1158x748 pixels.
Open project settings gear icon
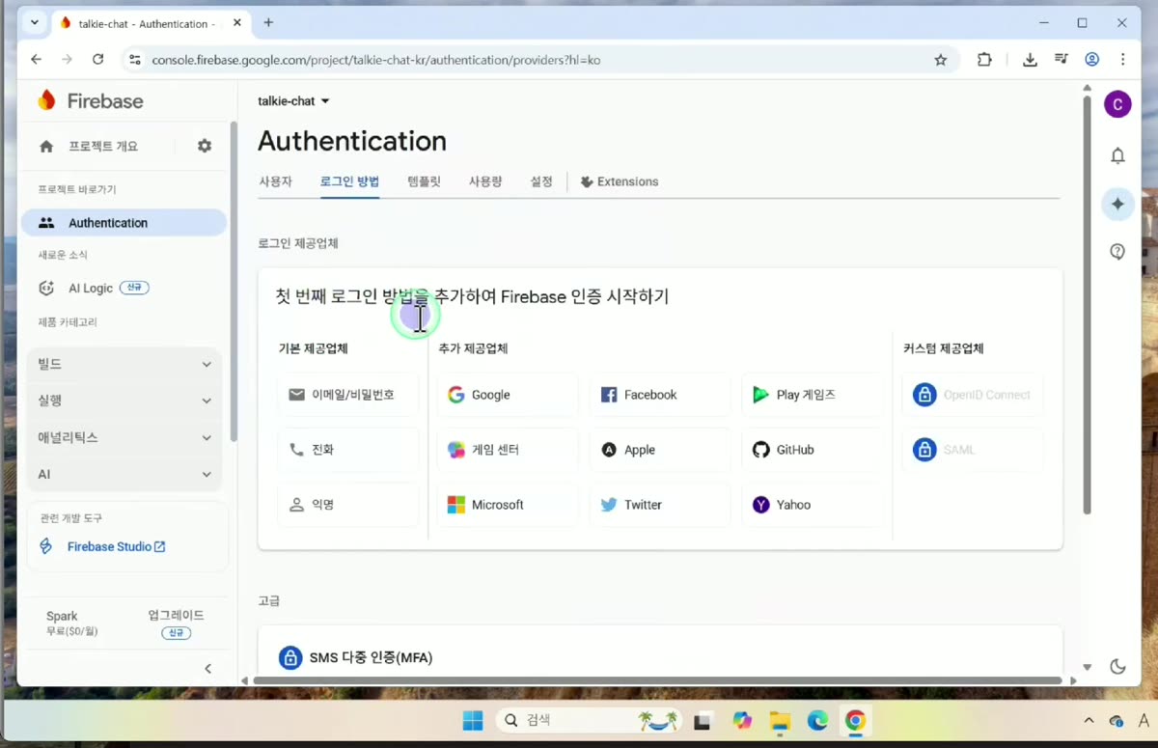[205, 146]
